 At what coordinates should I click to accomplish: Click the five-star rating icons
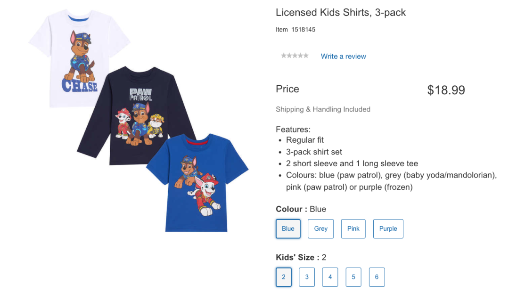pyautogui.click(x=295, y=56)
